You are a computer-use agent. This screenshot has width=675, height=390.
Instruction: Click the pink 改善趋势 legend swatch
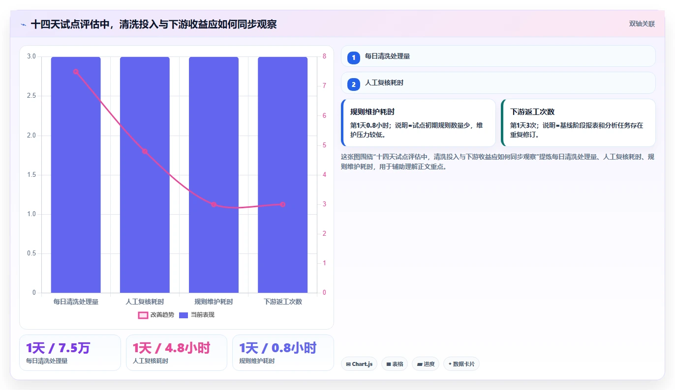tap(143, 315)
